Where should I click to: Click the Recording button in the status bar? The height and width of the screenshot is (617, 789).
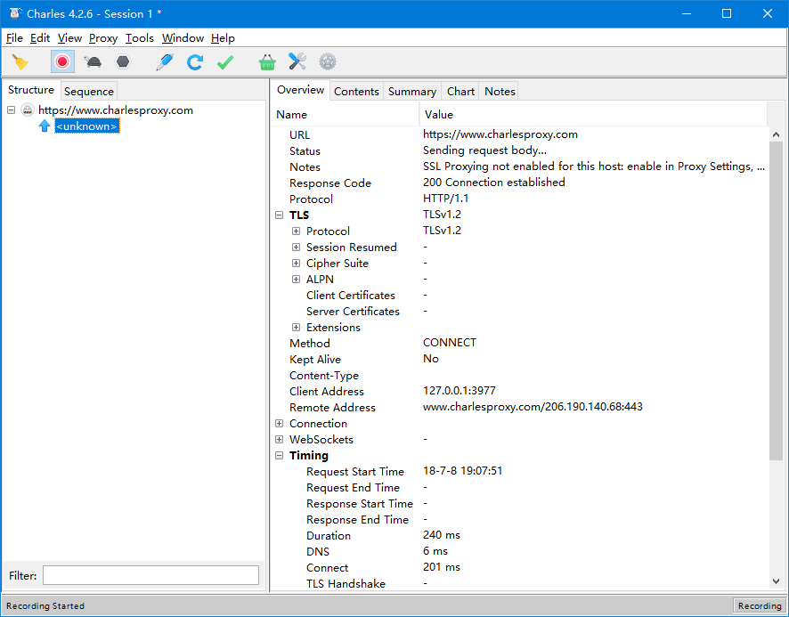[x=760, y=605]
